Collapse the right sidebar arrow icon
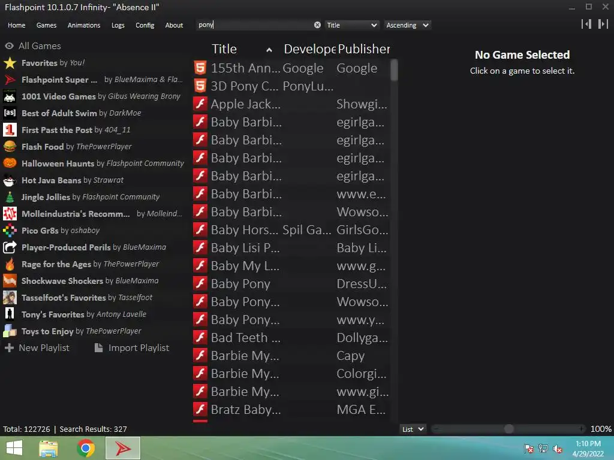Screen dimensions: 614x460 click(603, 24)
